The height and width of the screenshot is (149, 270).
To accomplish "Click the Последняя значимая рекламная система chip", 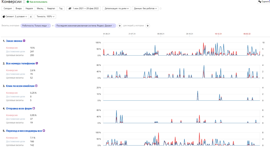I will tap(84, 26).
